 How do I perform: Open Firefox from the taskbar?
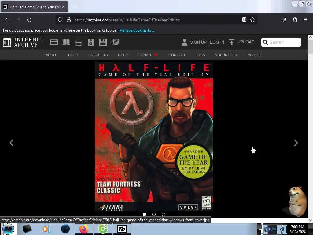(84, 229)
